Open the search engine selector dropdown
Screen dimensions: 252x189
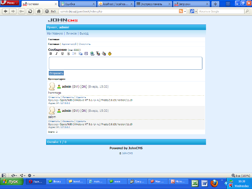[193, 11]
